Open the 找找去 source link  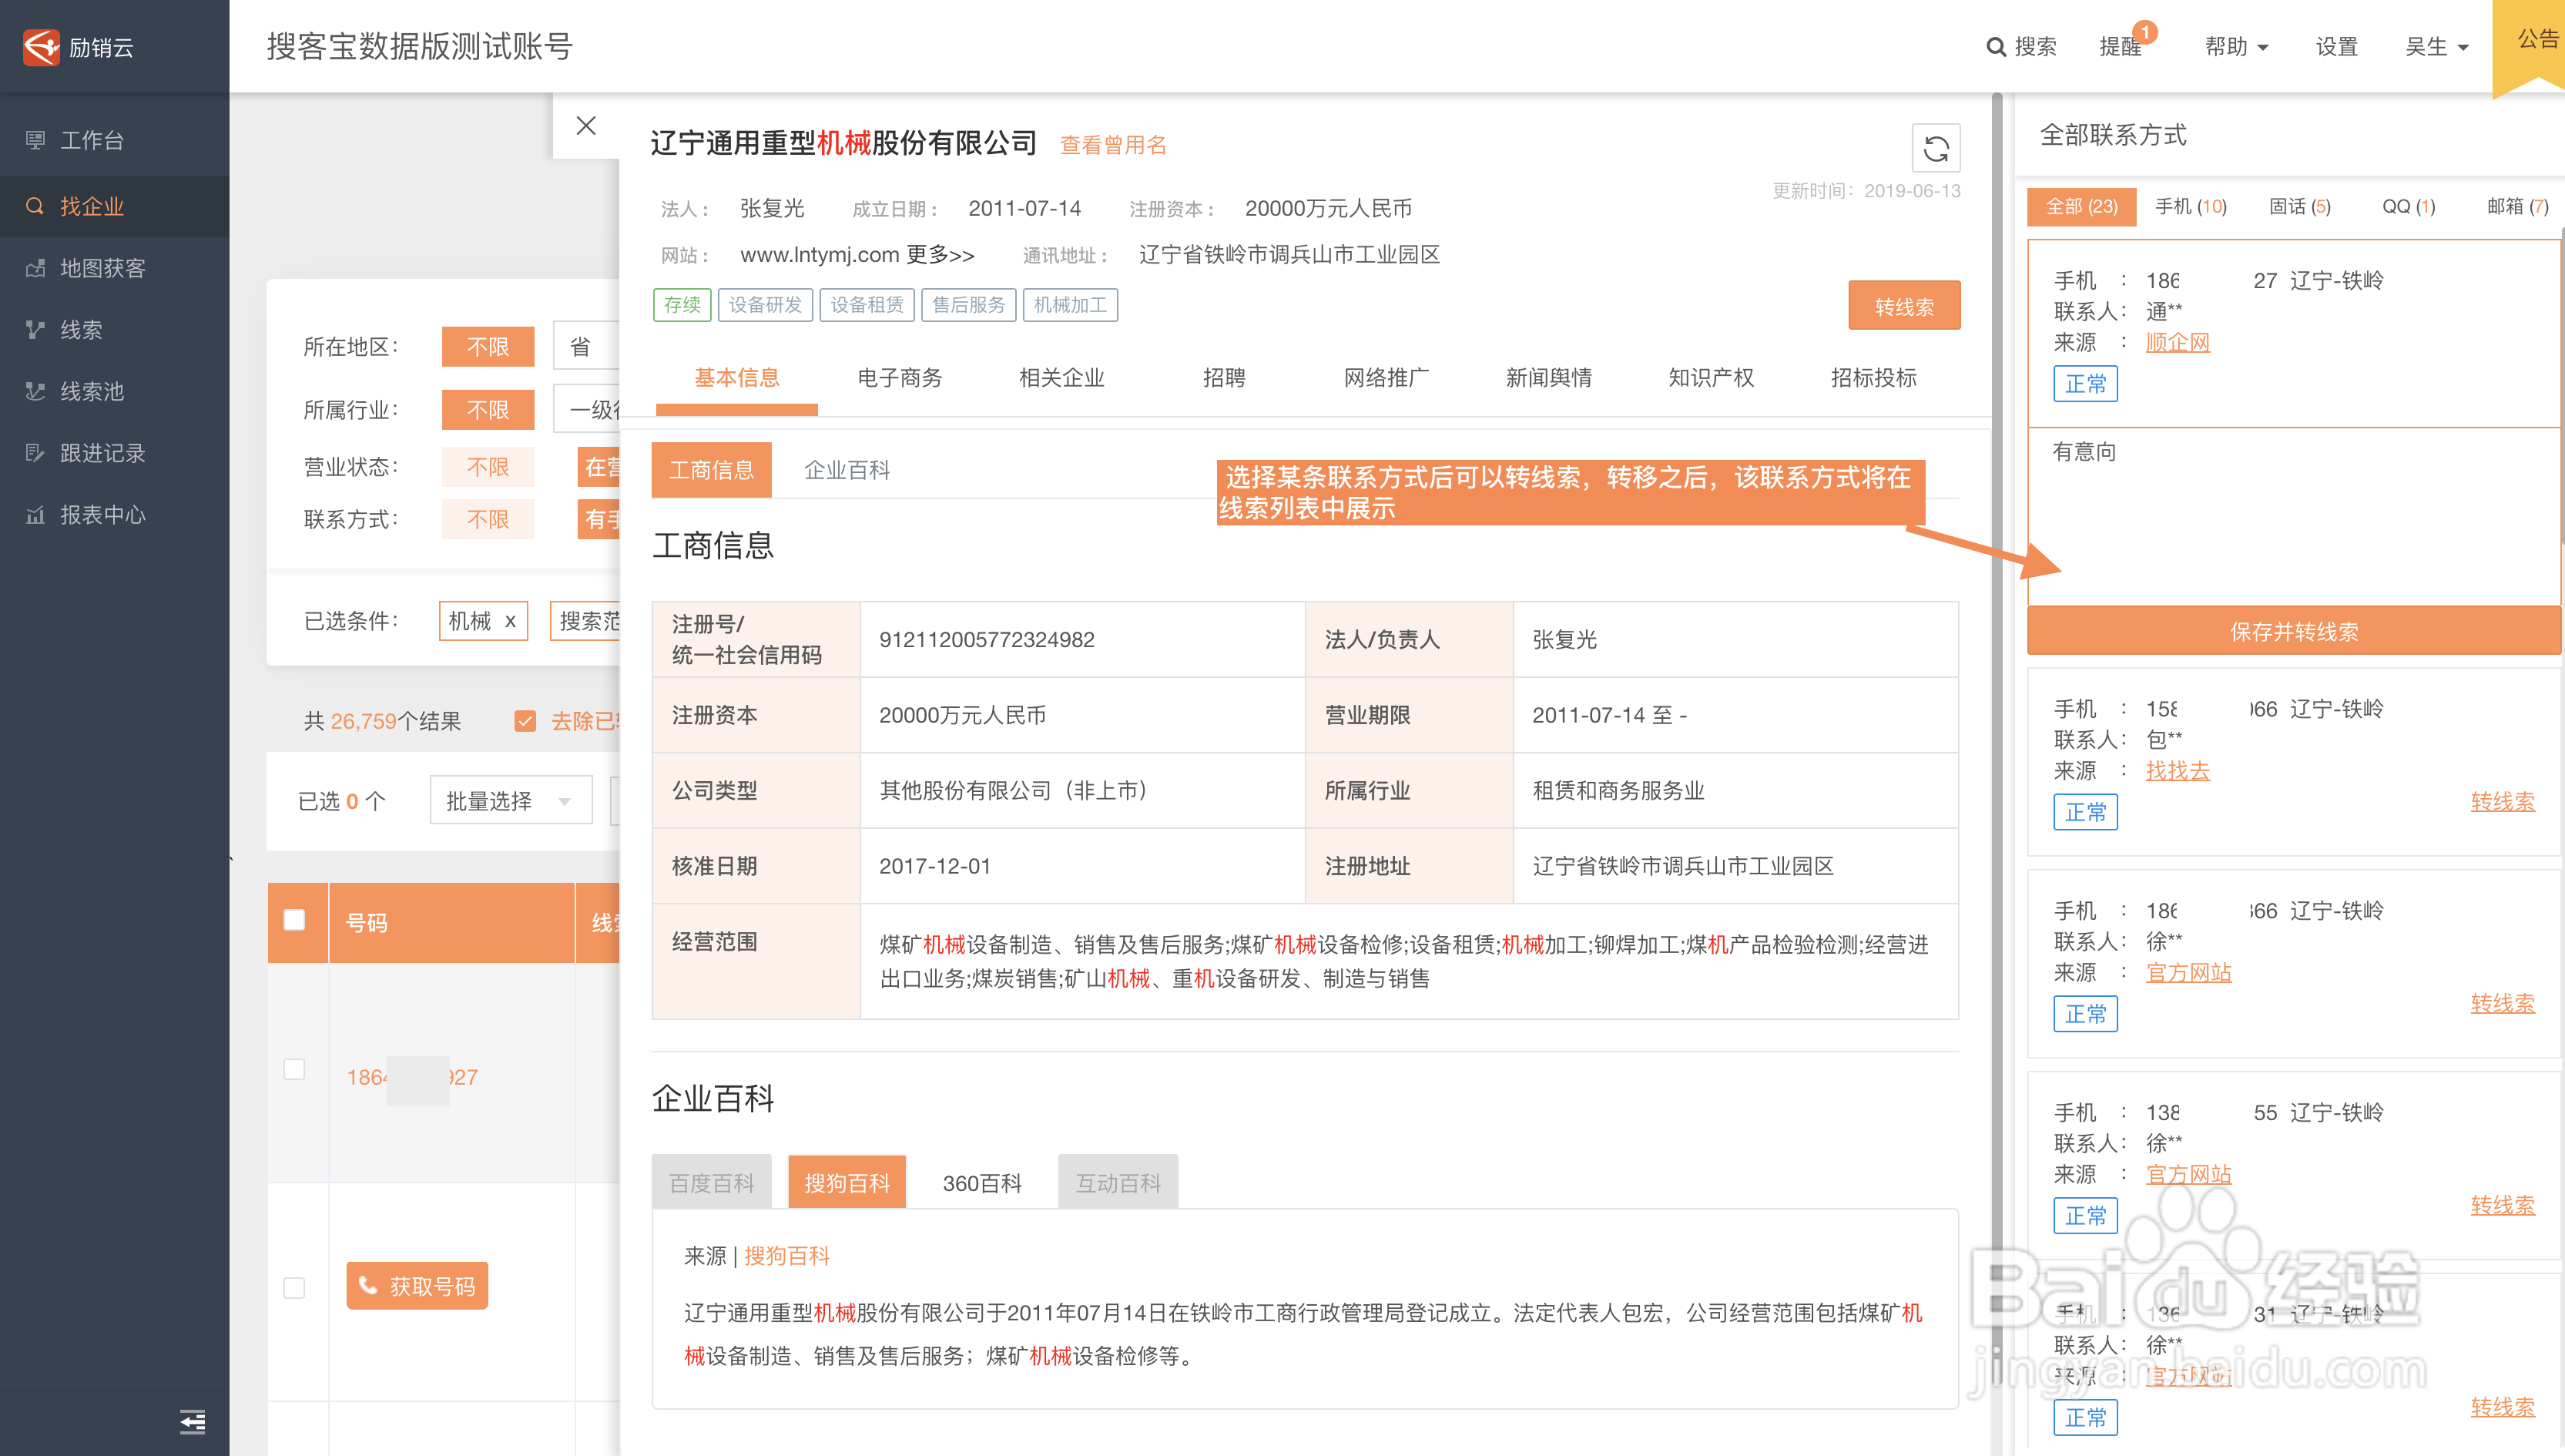[2177, 770]
